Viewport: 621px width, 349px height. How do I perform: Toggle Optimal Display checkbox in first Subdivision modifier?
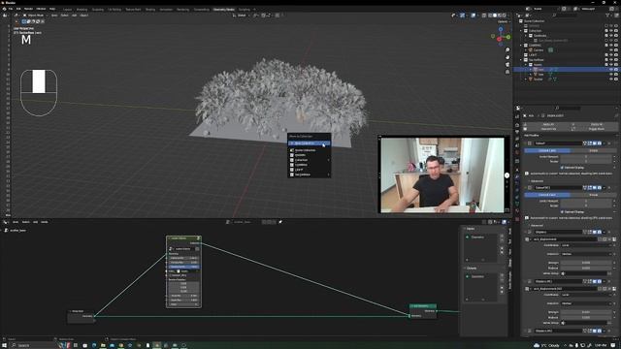(x=563, y=168)
